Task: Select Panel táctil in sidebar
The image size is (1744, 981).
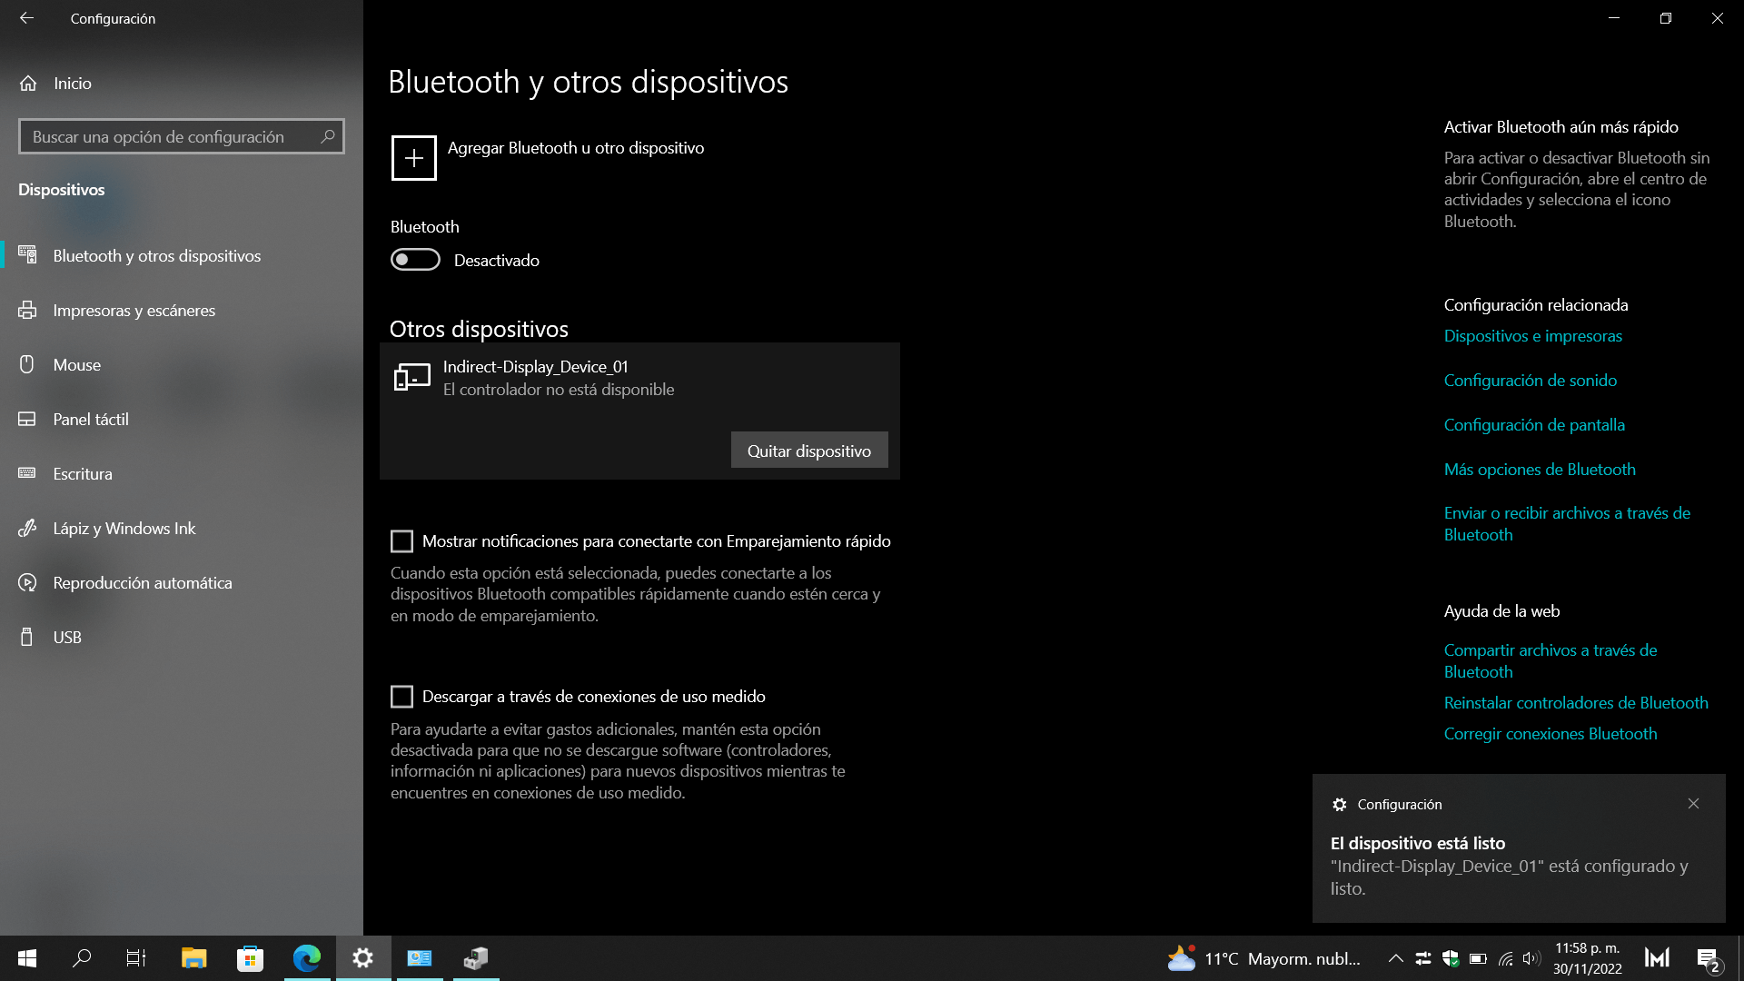Action: click(x=90, y=420)
